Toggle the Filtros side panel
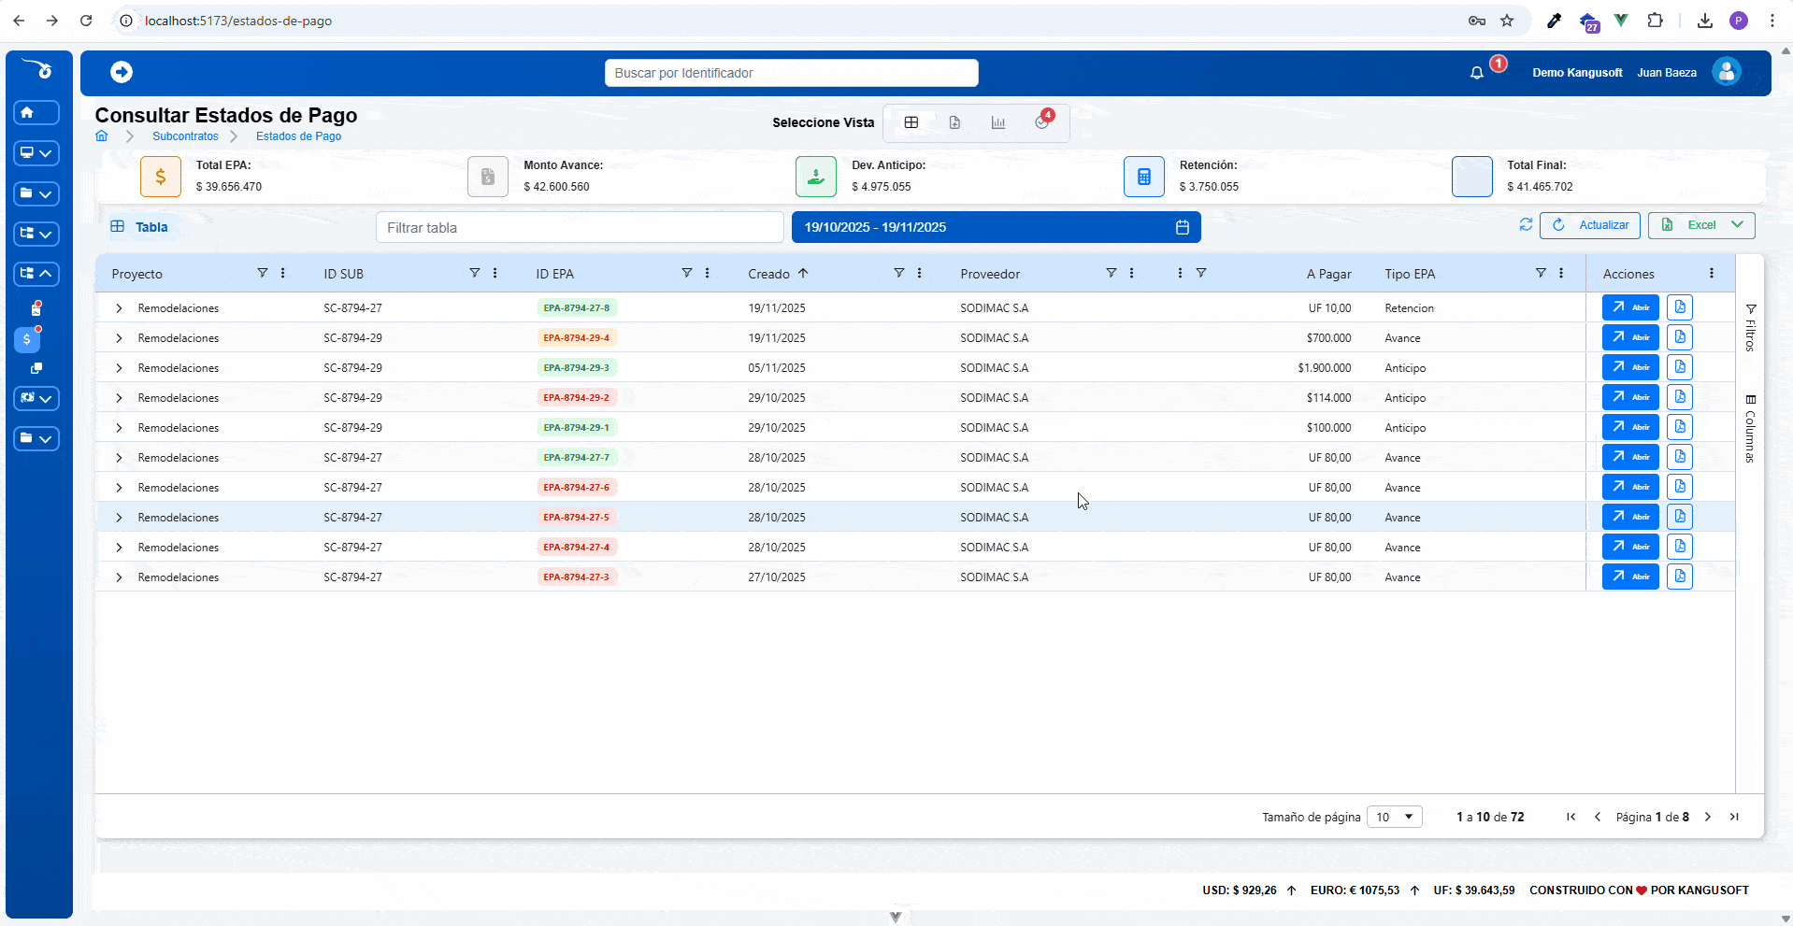The height and width of the screenshot is (926, 1793). (1750, 327)
